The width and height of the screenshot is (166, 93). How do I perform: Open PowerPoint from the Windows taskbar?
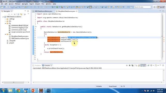[33, 91]
